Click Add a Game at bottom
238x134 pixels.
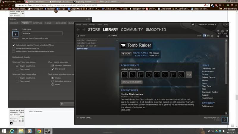pyautogui.click(x=84, y=118)
